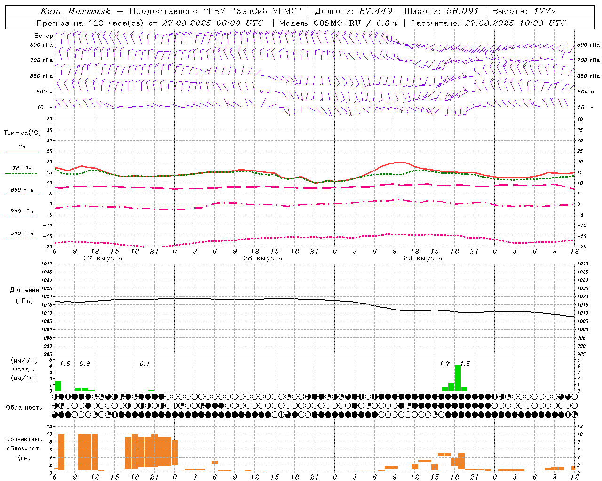Click the precipitation total value 1.5
602x481 pixels.
coord(65,364)
